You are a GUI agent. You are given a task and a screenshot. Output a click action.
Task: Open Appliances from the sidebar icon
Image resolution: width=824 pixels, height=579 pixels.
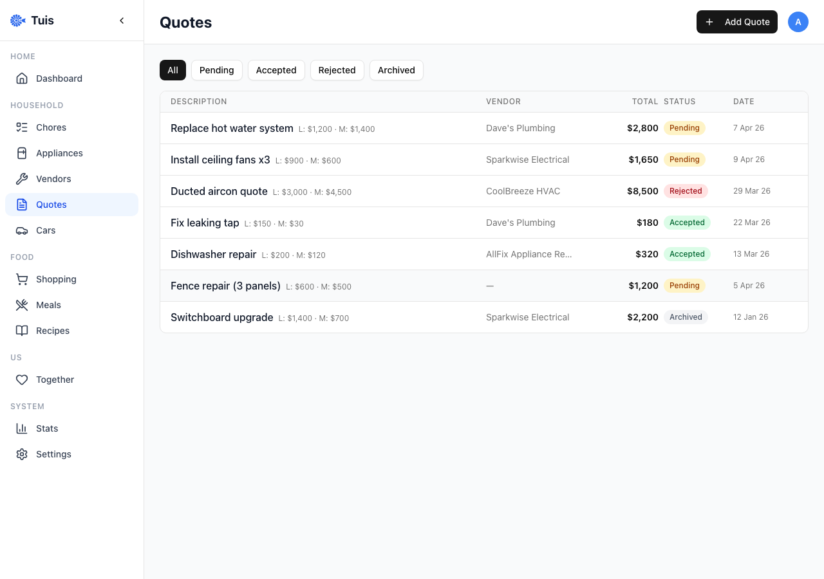(x=22, y=152)
